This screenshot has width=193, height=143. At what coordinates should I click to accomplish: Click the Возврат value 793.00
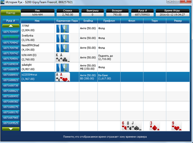pos(117,15)
